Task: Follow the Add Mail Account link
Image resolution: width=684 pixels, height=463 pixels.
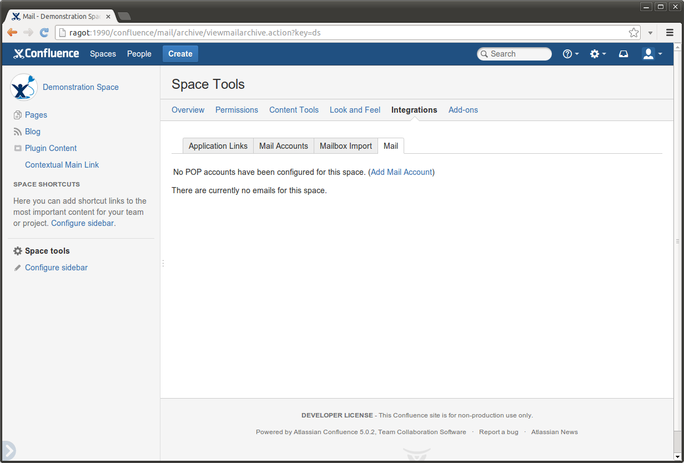Action: tap(401, 172)
